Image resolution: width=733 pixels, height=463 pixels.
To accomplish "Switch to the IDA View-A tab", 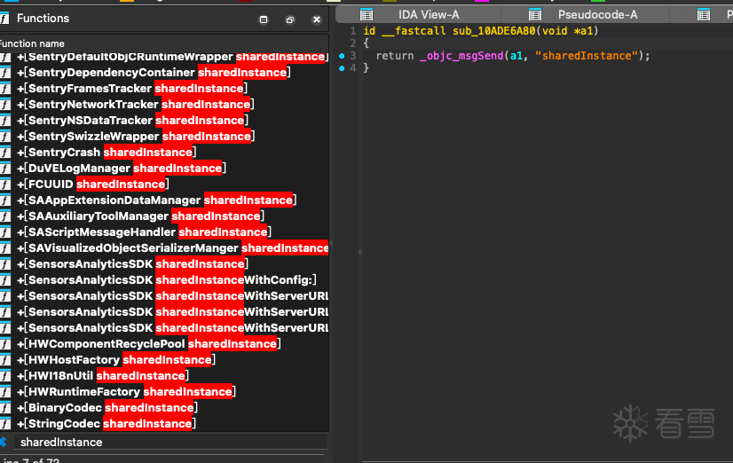I will [429, 14].
